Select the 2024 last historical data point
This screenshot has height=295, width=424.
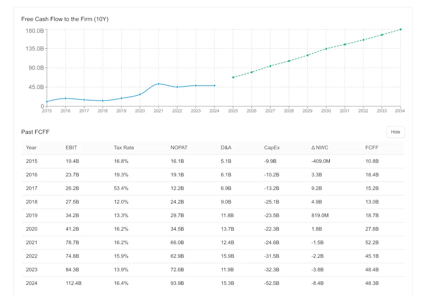click(x=214, y=86)
